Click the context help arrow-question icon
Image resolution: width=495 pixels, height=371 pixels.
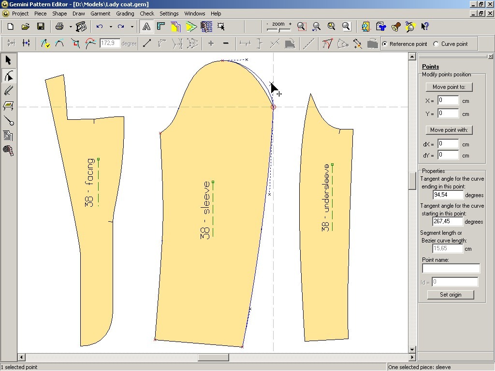425,27
